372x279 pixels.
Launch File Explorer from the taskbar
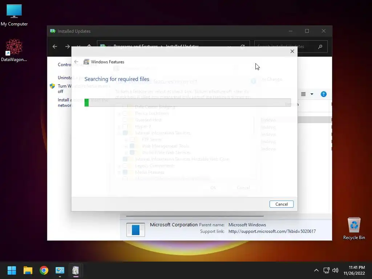pos(28,270)
